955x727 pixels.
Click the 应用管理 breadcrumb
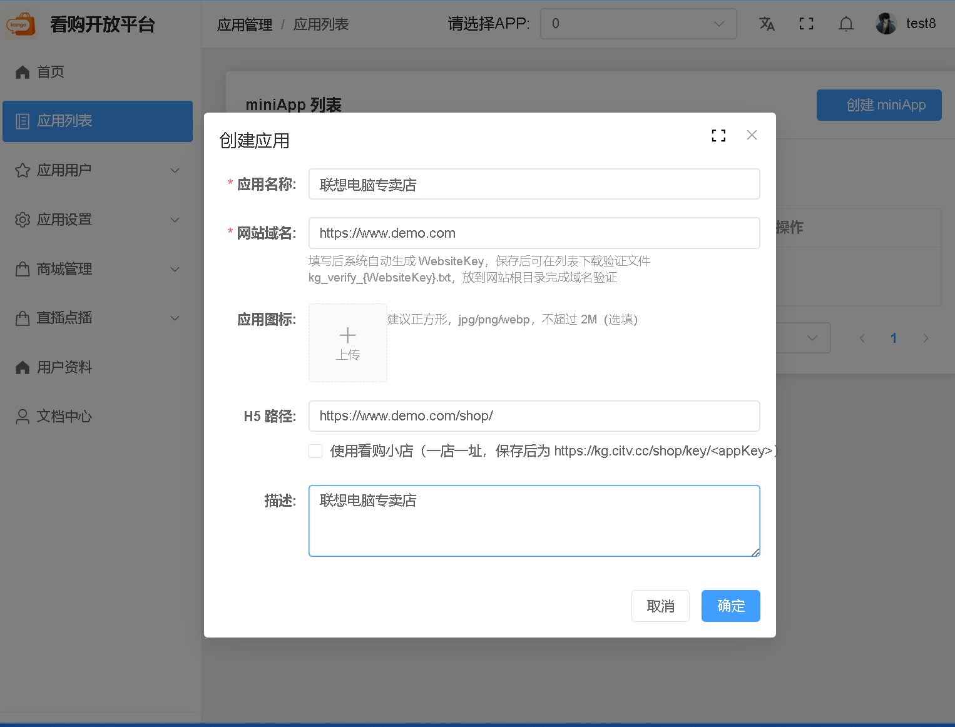point(245,24)
